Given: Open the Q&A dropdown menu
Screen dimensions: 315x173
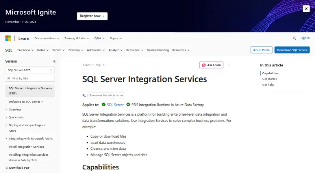Looking at the screenshot, I should (100, 38).
